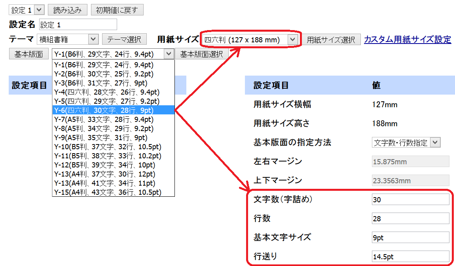The width and height of the screenshot is (455, 266).
Task: Click the 行送り input field
Action: 410,256
